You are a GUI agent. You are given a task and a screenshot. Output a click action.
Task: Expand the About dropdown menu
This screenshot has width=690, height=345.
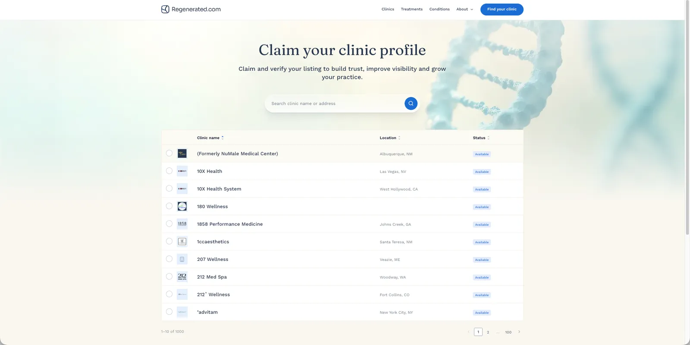click(x=464, y=9)
